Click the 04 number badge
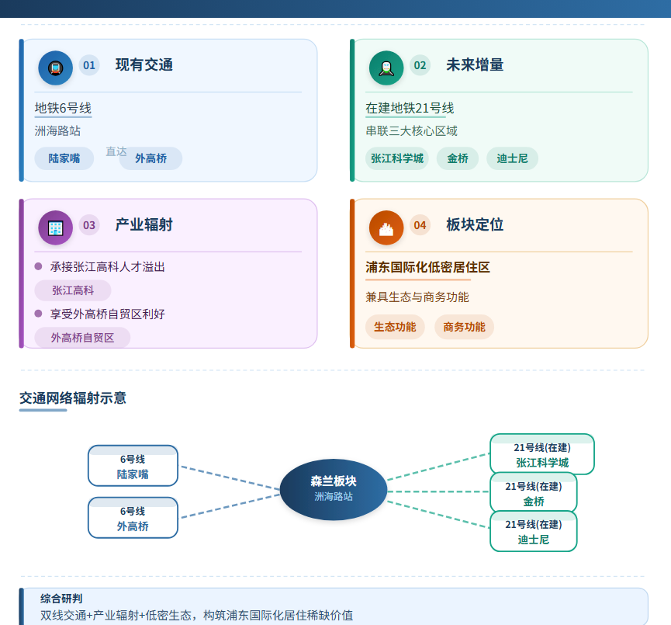Screen dimensions: 671x625 (x=420, y=225)
